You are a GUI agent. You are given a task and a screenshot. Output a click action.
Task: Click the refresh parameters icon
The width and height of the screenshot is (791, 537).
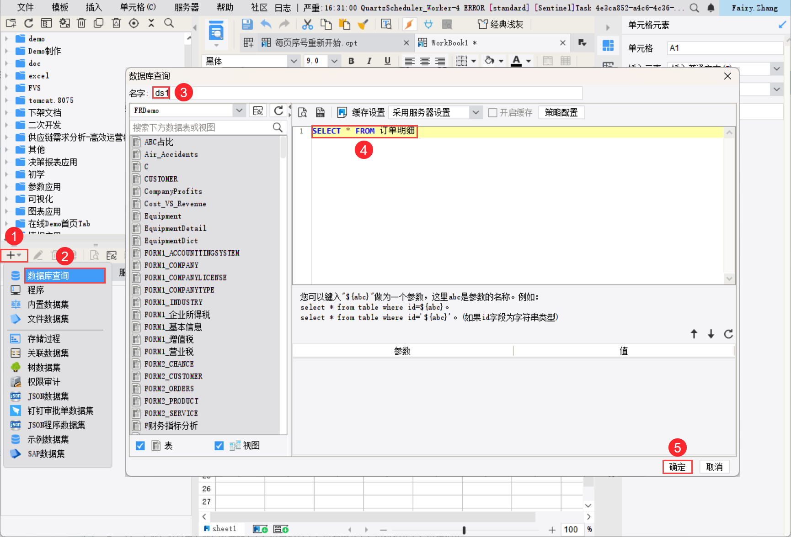pos(728,334)
